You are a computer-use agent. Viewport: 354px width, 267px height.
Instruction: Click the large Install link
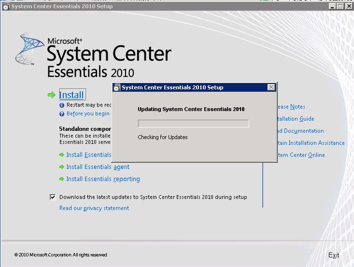click(71, 95)
